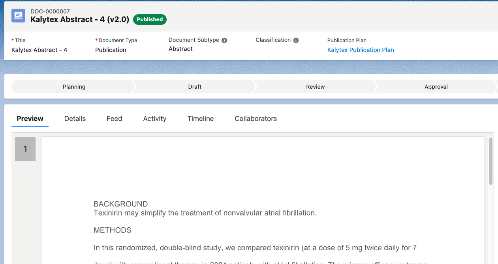Open the Details tab
Screen dimensions: 498x264
[75, 119]
